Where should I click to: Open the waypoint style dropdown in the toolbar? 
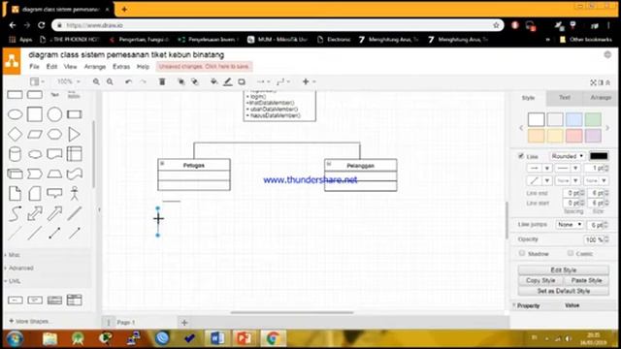[x=283, y=81]
